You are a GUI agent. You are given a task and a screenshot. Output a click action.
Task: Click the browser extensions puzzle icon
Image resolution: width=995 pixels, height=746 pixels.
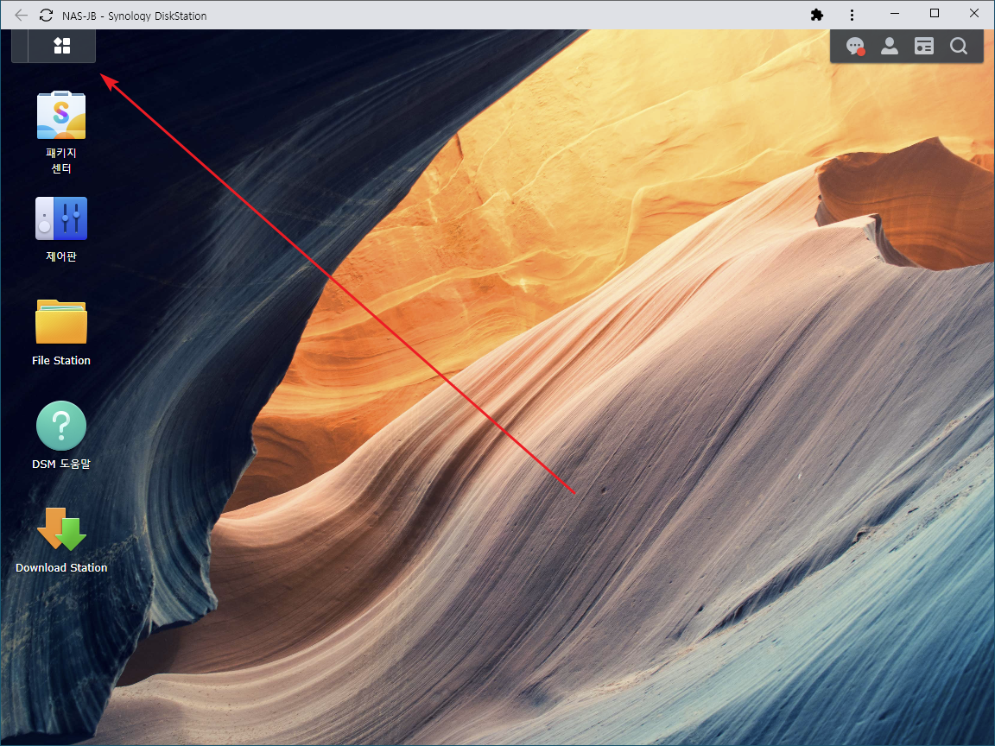817,15
